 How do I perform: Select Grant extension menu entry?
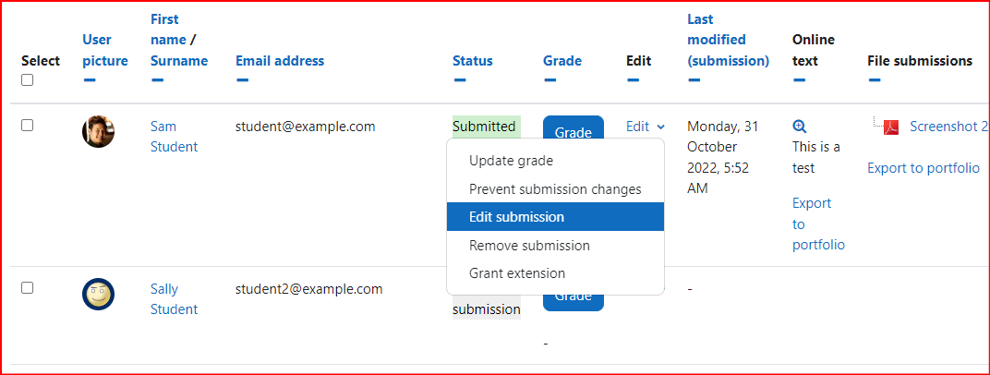[x=555, y=273]
